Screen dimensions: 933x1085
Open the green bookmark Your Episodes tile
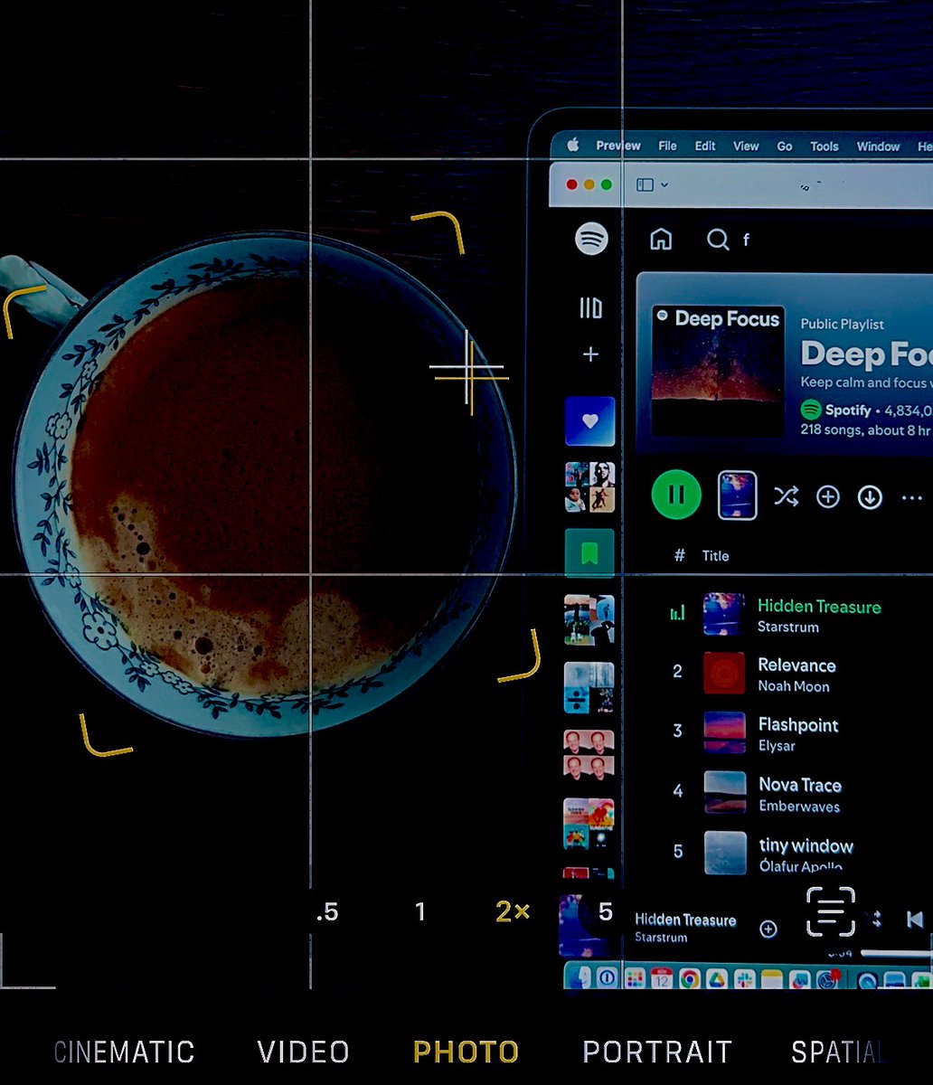pyautogui.click(x=589, y=553)
